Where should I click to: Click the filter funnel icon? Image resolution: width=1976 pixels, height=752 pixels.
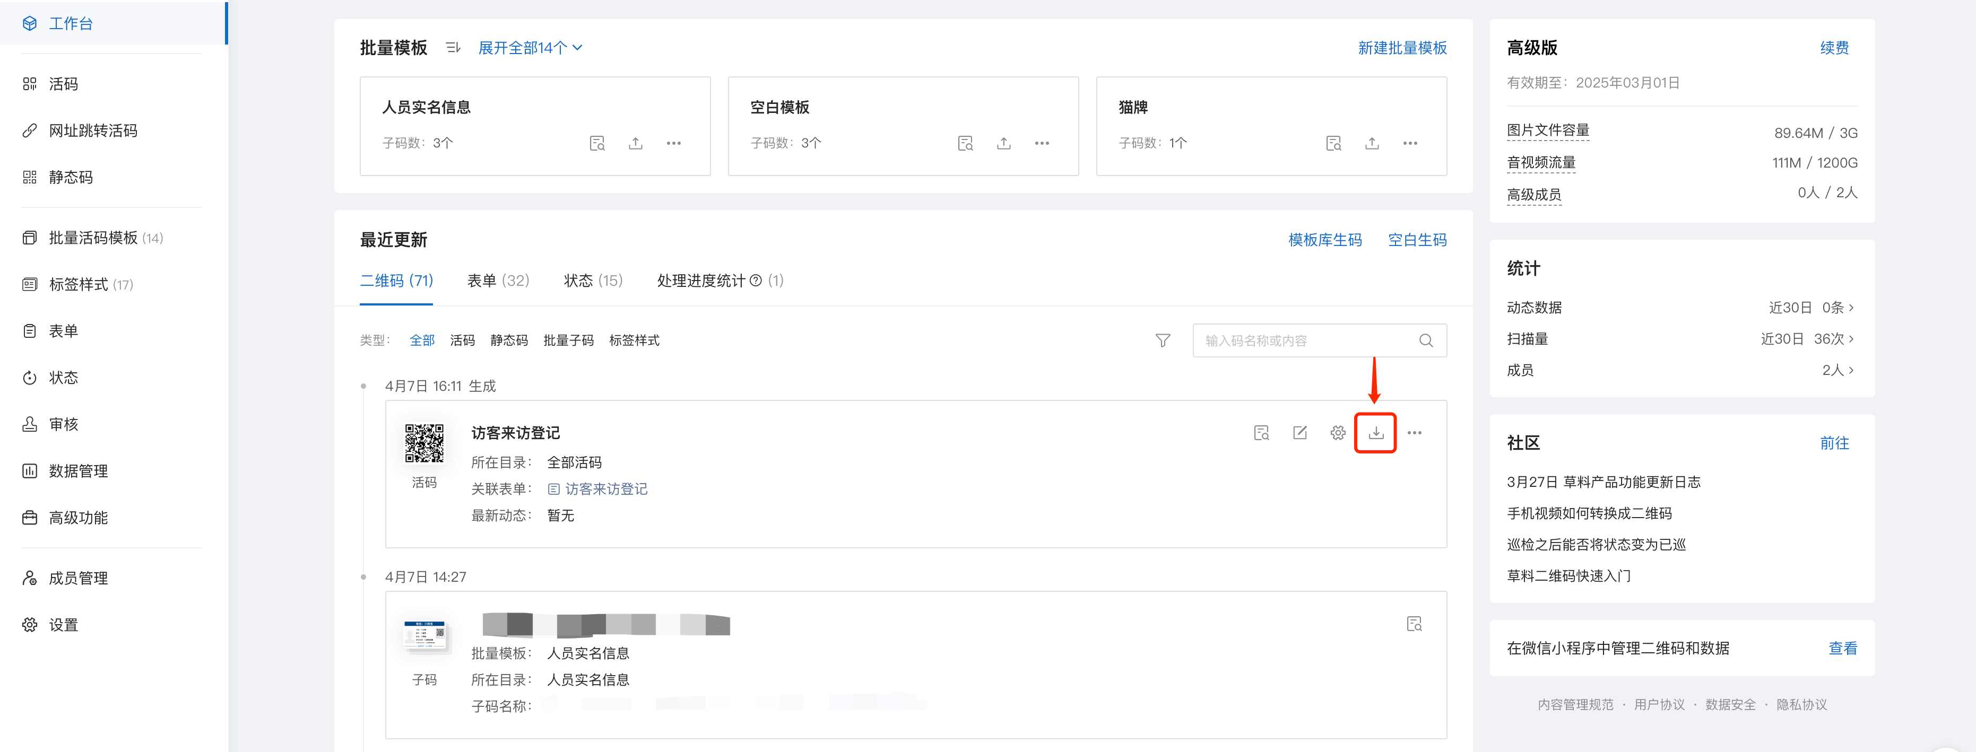1163,340
